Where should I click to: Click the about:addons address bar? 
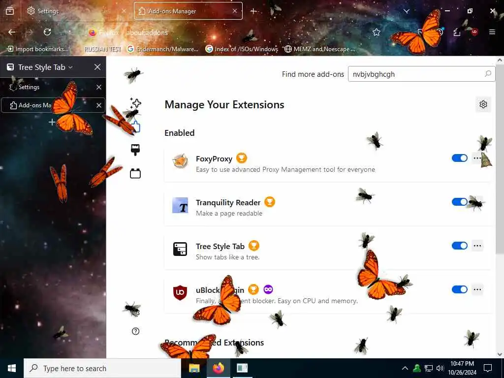click(225, 32)
